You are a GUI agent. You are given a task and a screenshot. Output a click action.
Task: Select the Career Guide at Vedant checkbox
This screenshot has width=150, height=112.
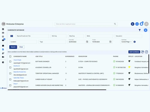click(x=10, y=79)
